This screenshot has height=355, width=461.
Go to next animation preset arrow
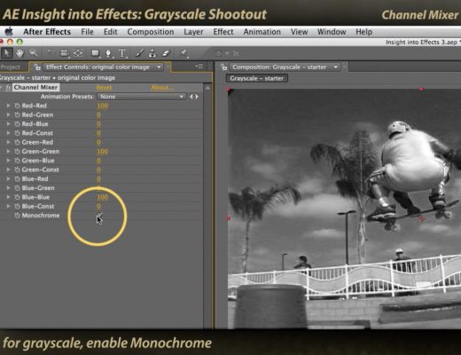pyautogui.click(x=197, y=97)
